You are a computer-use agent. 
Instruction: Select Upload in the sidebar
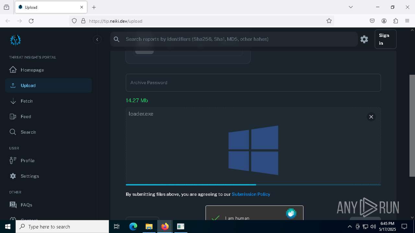pos(48,85)
